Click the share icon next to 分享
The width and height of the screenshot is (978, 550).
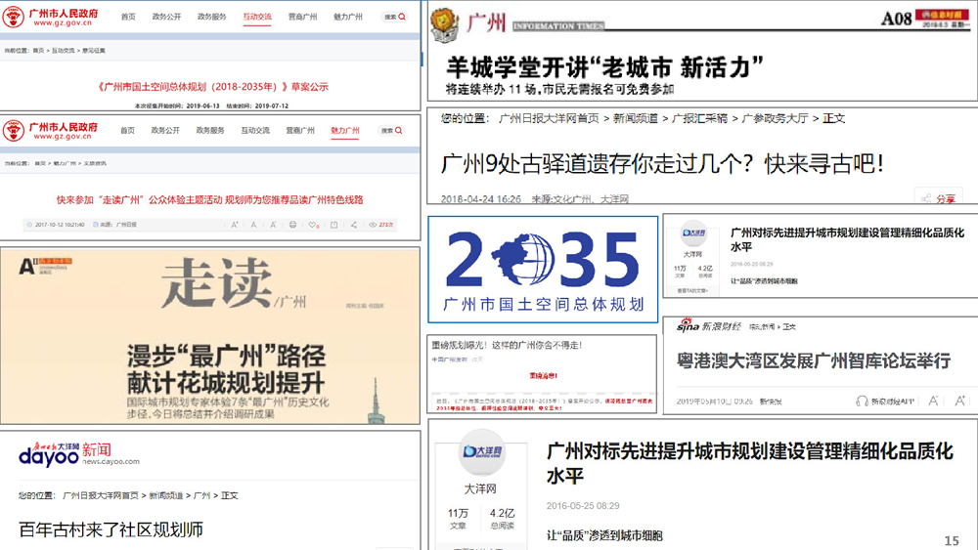click(x=927, y=198)
